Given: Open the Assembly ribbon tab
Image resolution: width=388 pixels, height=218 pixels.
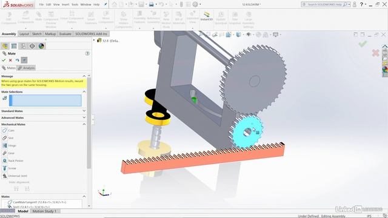Looking at the screenshot, I should [9, 34].
